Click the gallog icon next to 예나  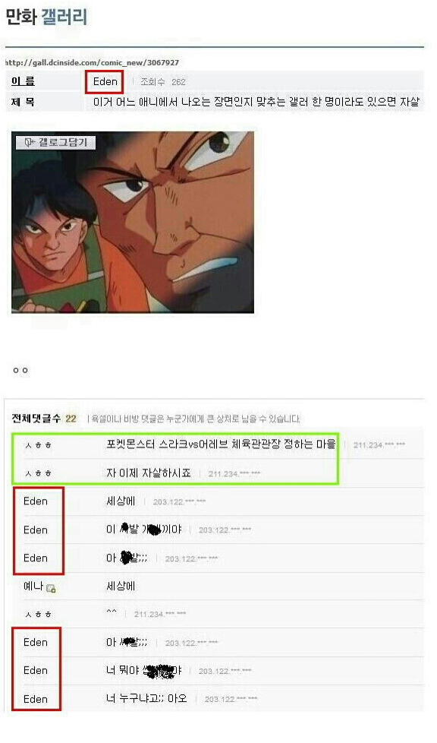[x=51, y=588]
